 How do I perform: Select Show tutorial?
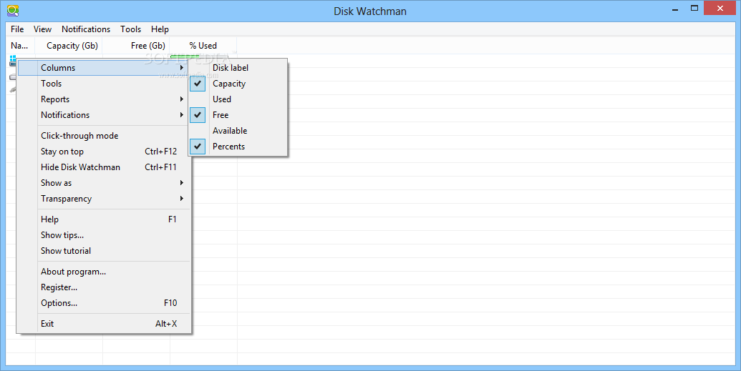click(x=104, y=251)
